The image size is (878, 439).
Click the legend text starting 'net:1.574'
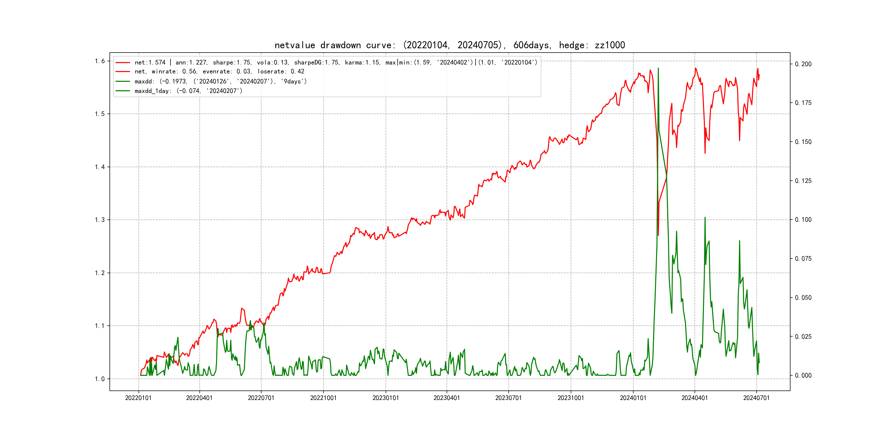pos(336,63)
